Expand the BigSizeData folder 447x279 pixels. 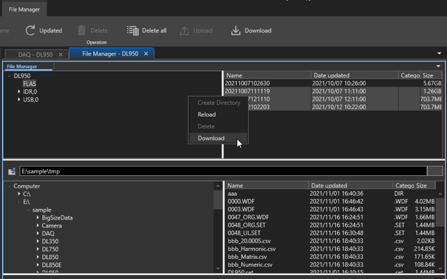[x=38, y=218]
